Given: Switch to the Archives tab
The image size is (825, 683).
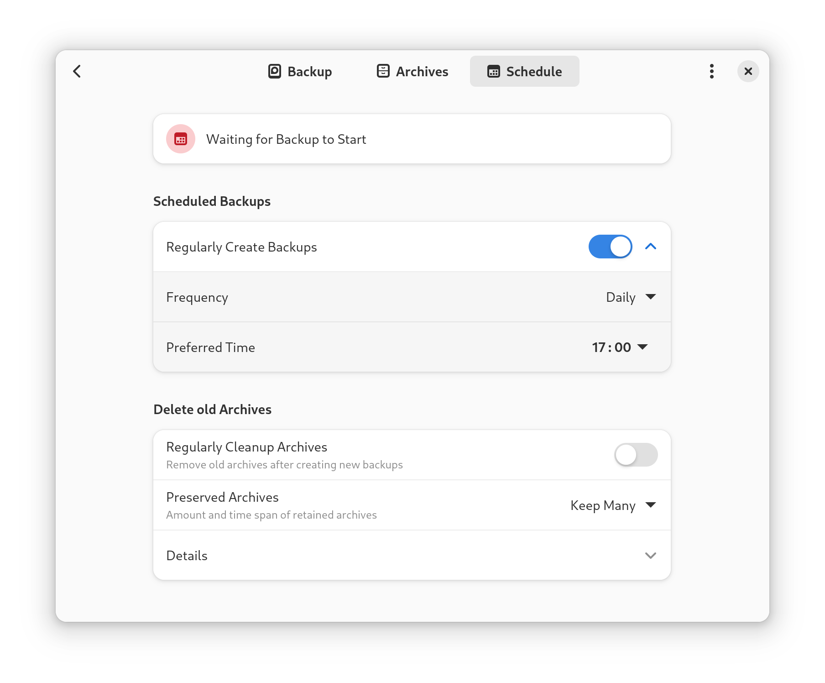Looking at the screenshot, I should pos(412,72).
